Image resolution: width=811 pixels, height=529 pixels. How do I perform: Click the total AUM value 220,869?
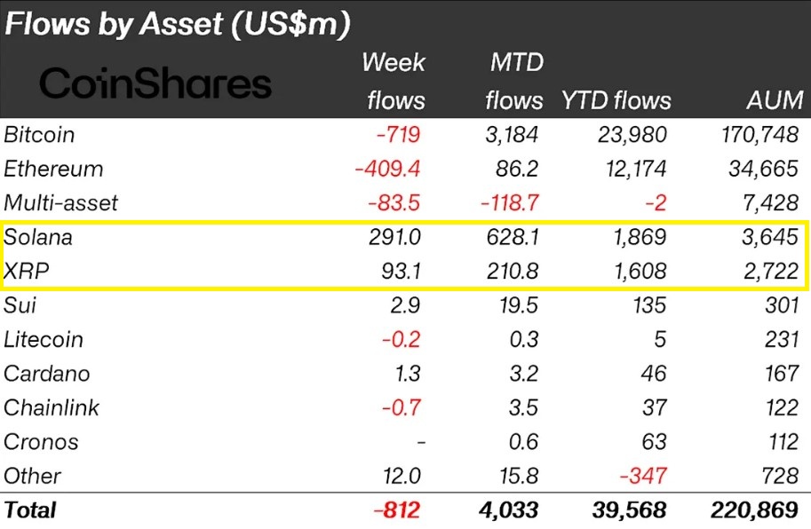click(756, 510)
